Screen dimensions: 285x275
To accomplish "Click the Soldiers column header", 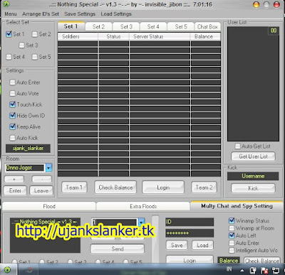I will point(78,36).
